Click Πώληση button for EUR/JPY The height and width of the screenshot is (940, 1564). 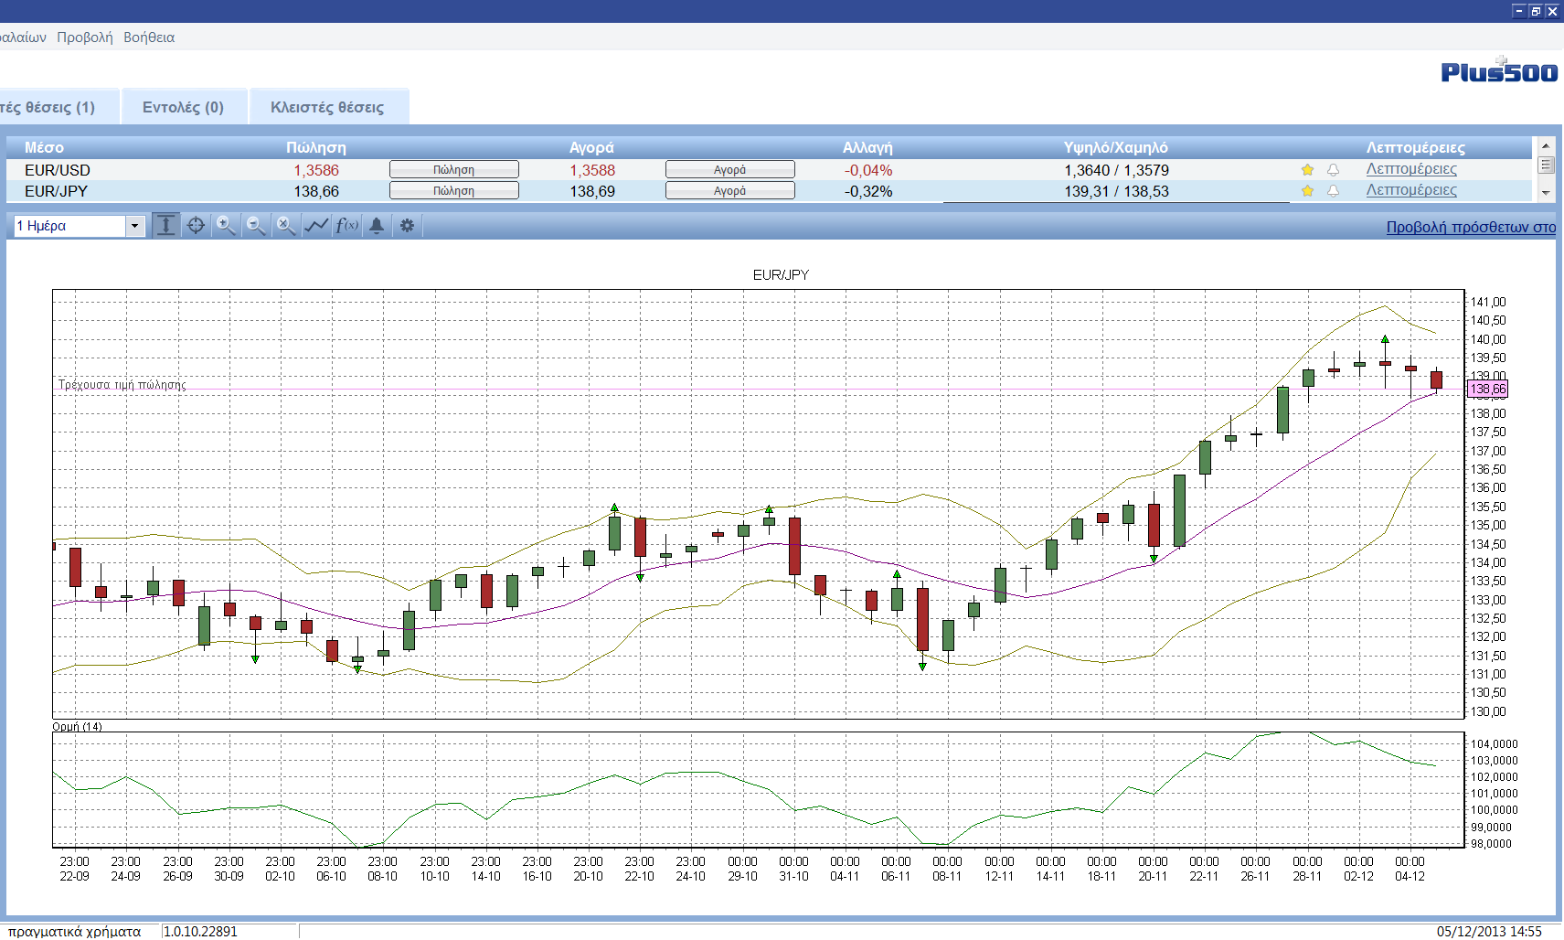point(454,191)
